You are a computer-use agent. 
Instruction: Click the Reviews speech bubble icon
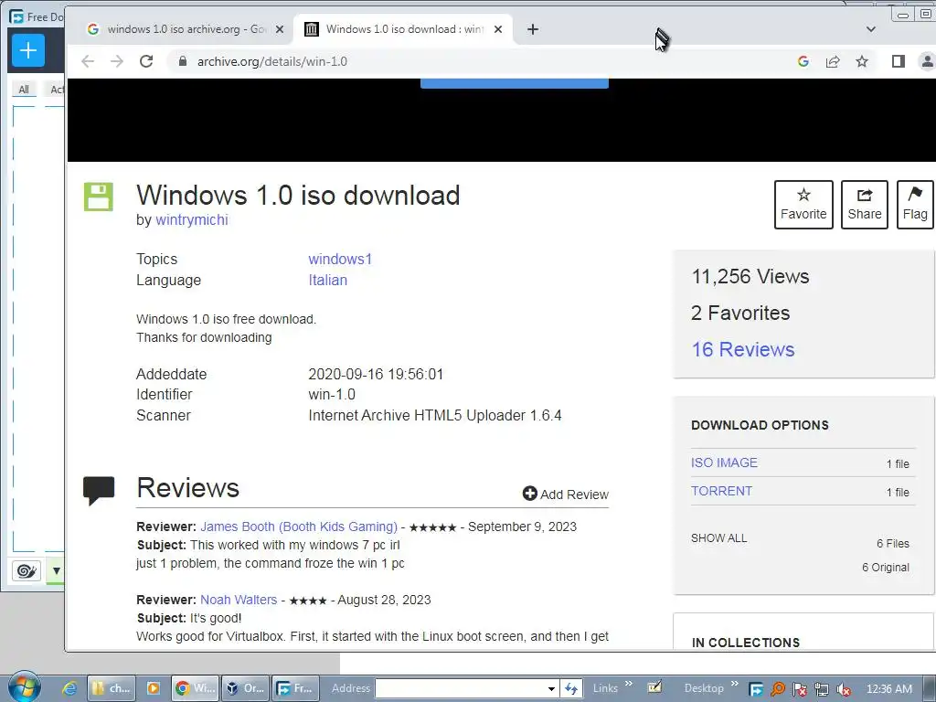click(99, 491)
